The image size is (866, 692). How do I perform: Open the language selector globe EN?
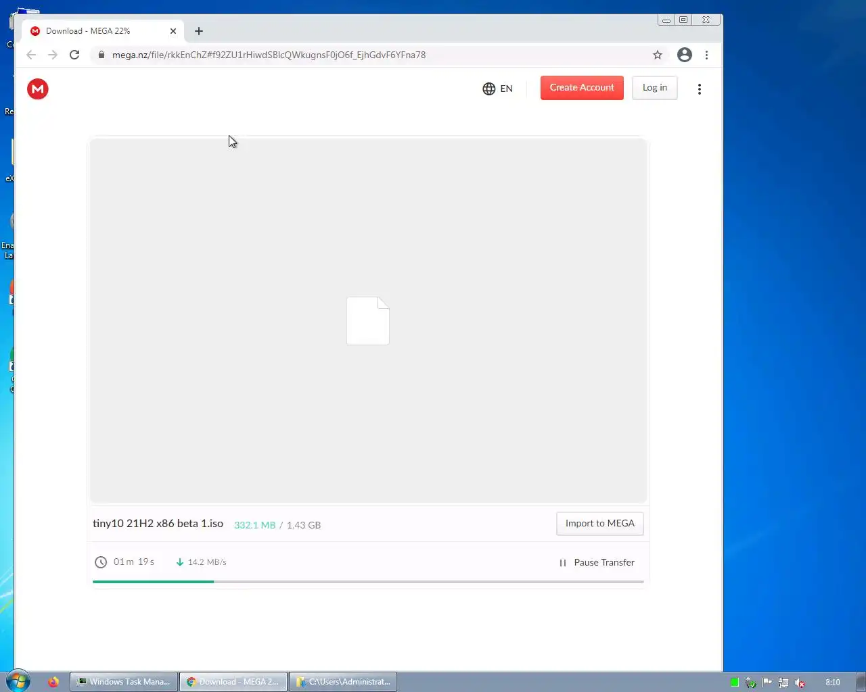pos(497,89)
